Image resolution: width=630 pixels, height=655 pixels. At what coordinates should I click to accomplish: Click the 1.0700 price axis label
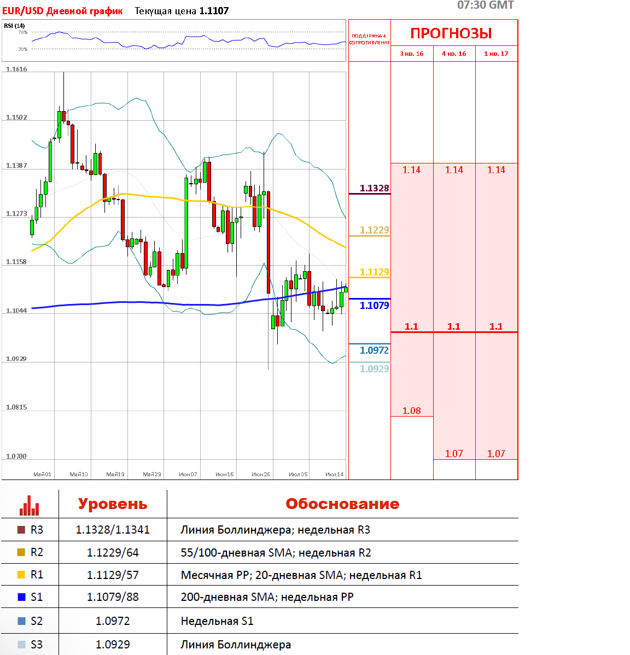16,456
